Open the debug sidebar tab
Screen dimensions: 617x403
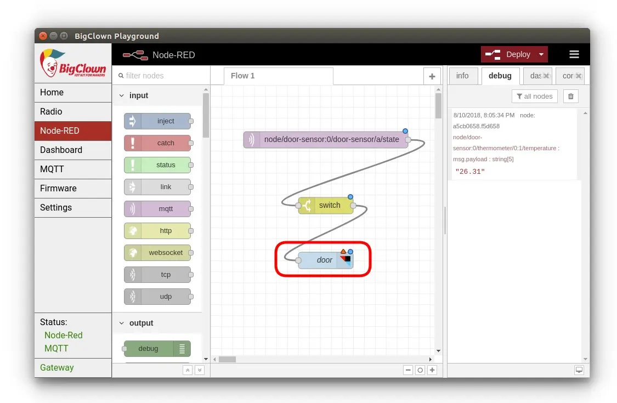[x=500, y=76]
